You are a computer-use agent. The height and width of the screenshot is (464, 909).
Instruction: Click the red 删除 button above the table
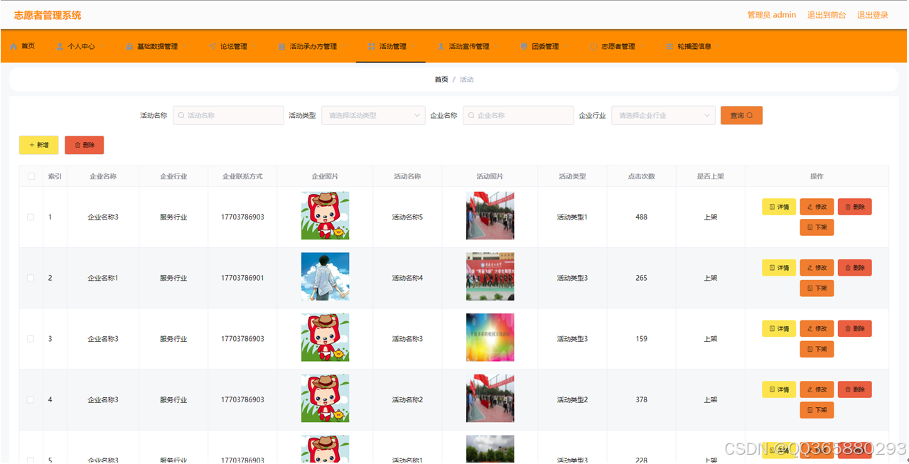click(84, 145)
